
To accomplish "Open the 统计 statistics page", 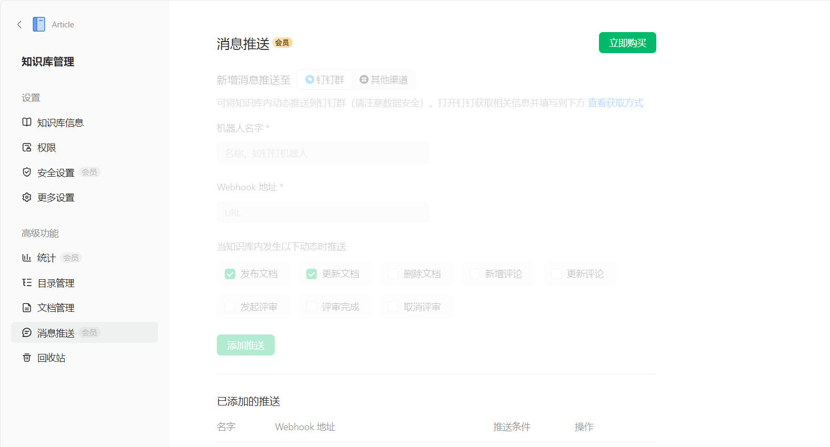I will 46,258.
